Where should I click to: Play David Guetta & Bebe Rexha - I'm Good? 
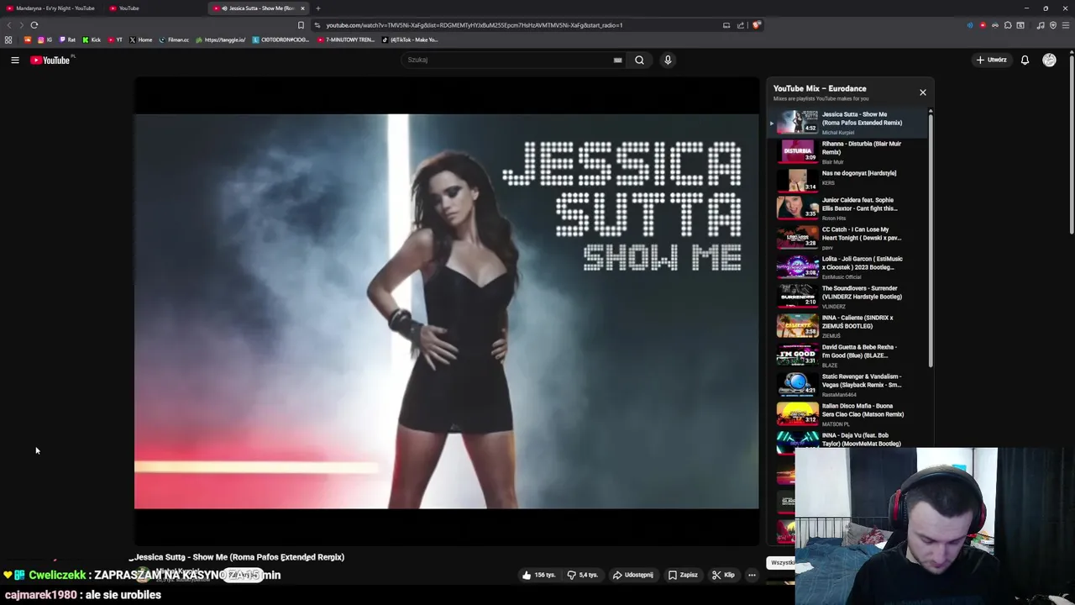pyautogui.click(x=848, y=355)
